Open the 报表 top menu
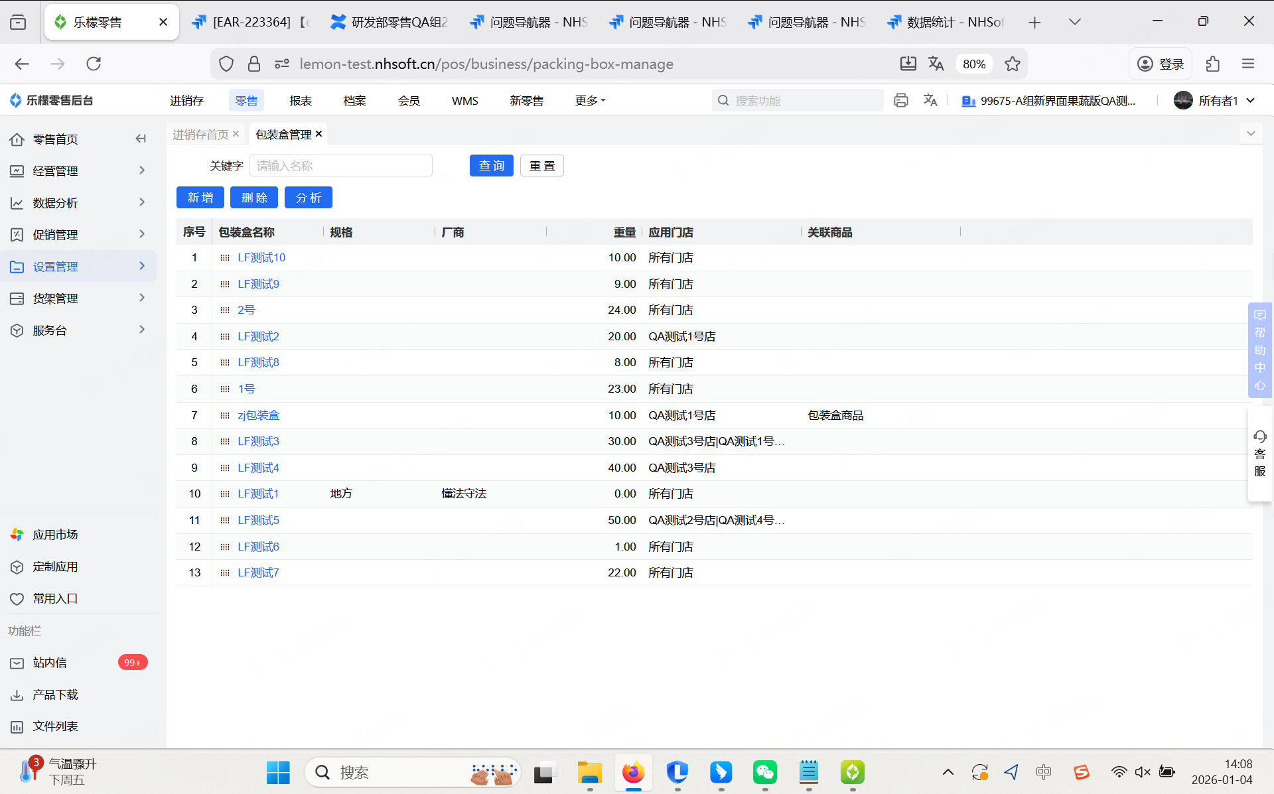This screenshot has width=1274, height=794. [300, 100]
